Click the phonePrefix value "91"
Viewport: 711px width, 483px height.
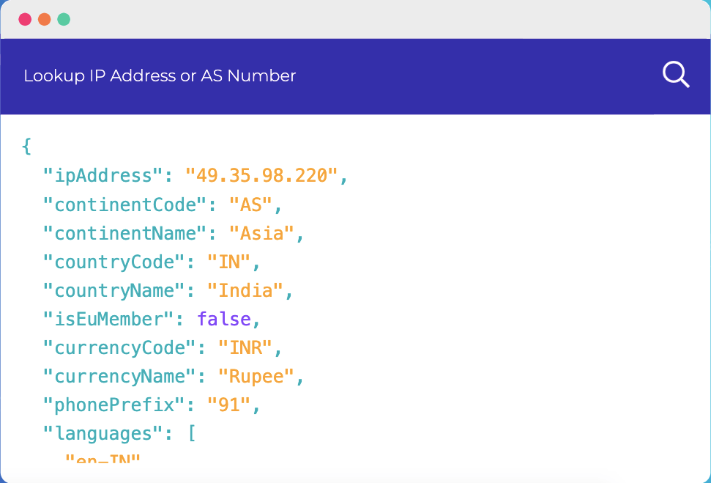click(229, 405)
